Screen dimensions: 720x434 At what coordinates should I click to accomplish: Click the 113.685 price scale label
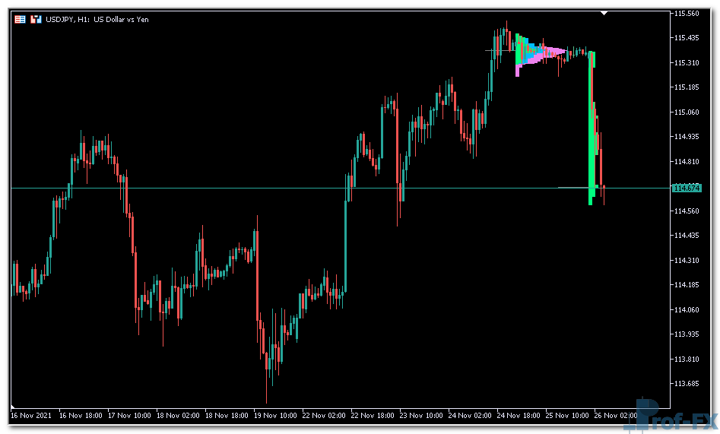[x=687, y=384]
